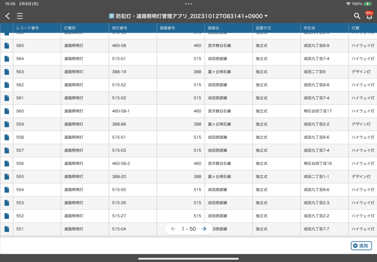Open the app title dropdown arrow
The width and height of the screenshot is (377, 262).
[x=266, y=16]
